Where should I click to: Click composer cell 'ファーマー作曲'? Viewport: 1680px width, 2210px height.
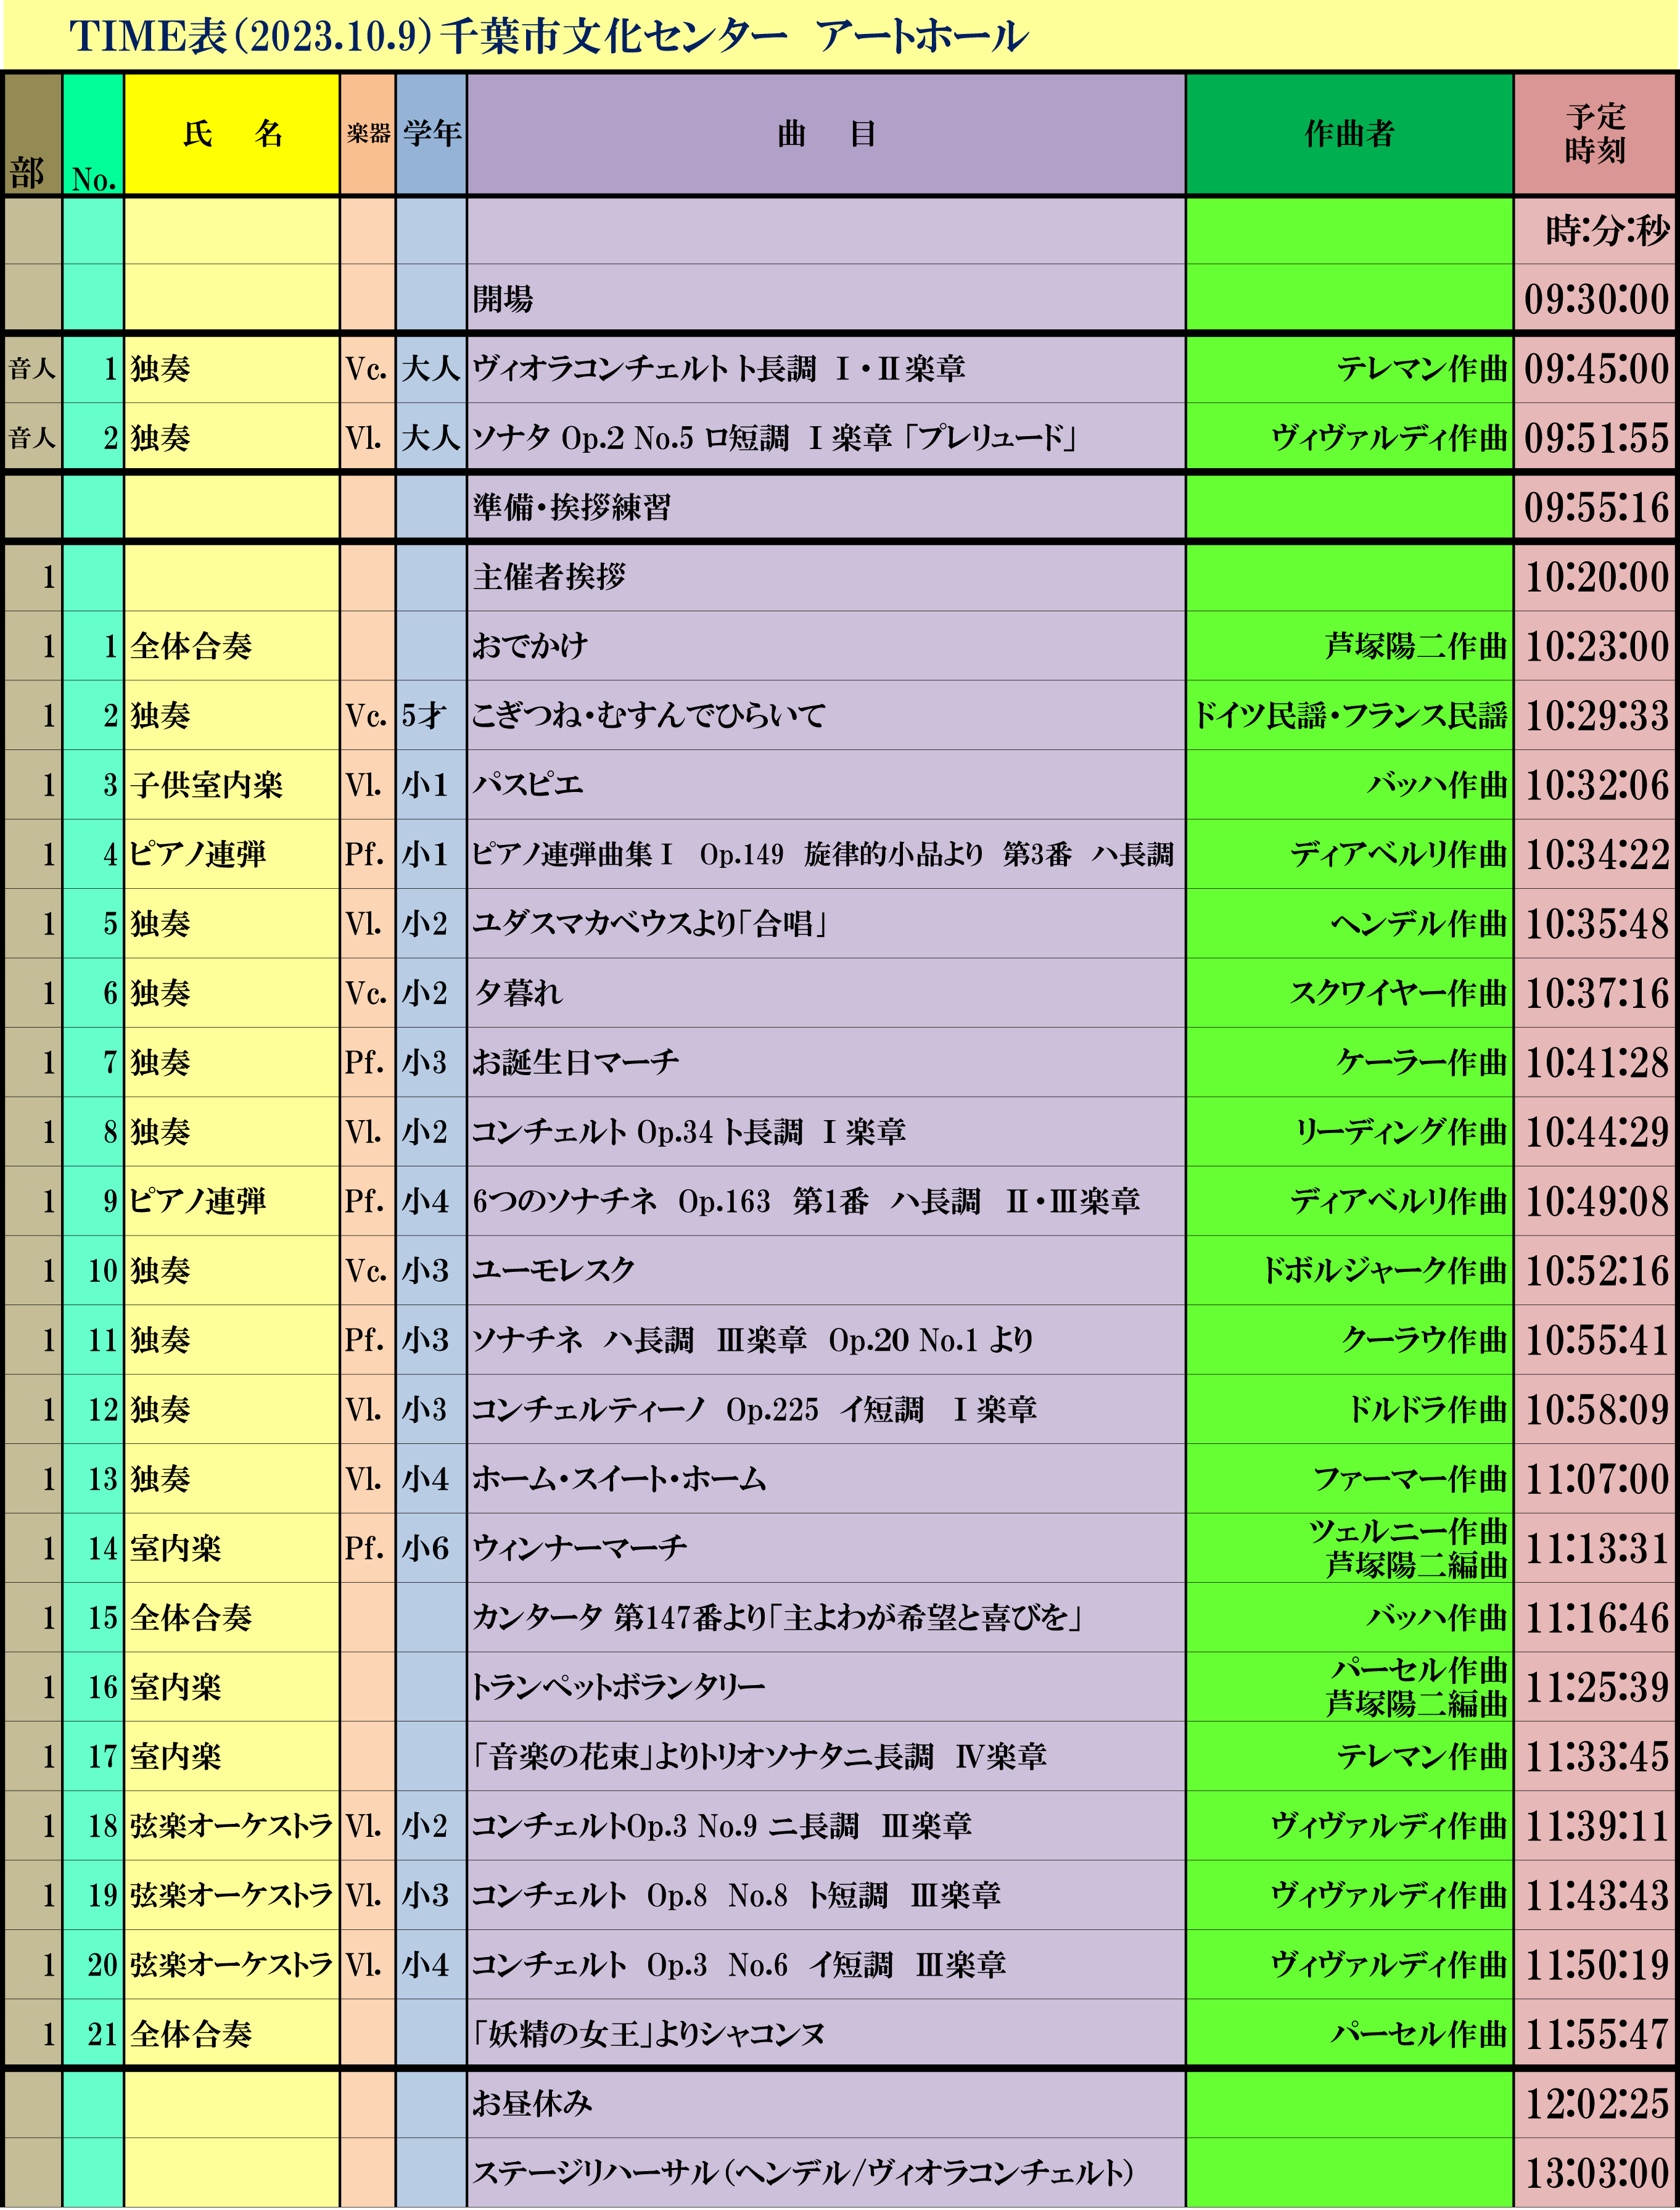click(1349, 1478)
